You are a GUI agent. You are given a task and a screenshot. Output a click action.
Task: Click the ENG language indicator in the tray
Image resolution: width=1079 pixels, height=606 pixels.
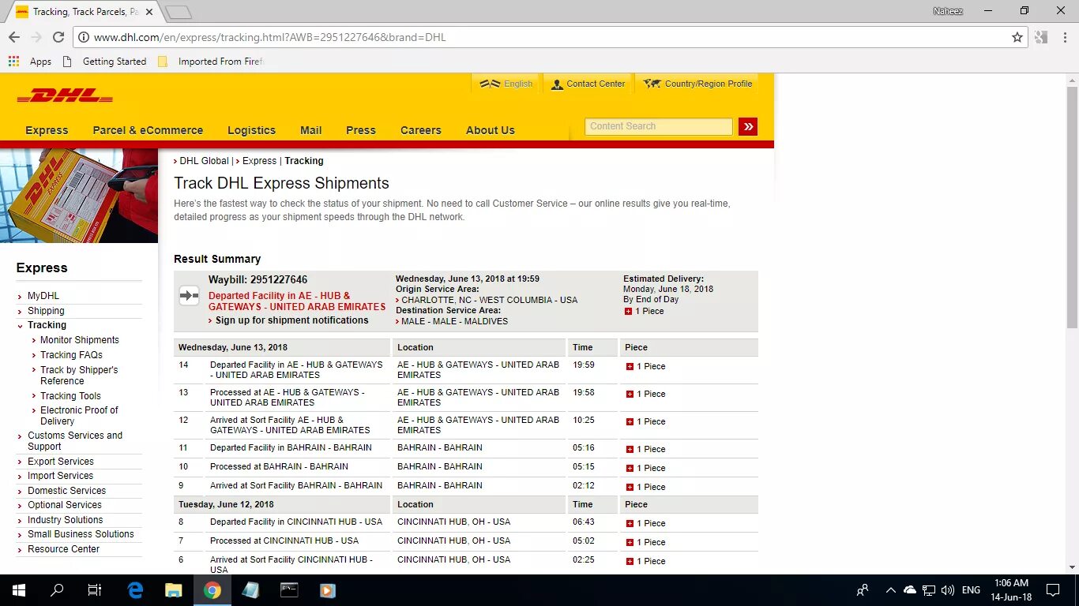click(x=971, y=589)
